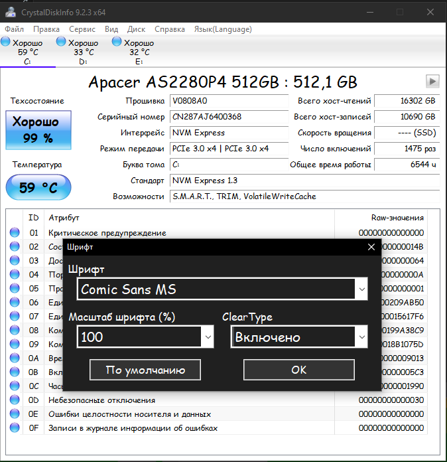Open the Comic Sans MS font dropdown
The image size is (447, 462).
(x=362, y=289)
